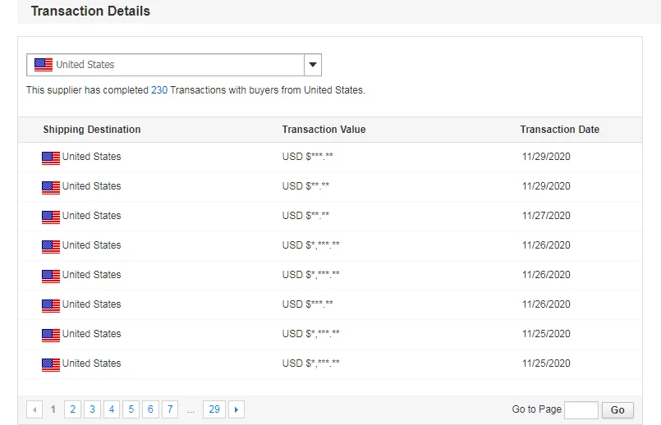The height and width of the screenshot is (425, 661).
Task: Open page 2 of transactions
Action: coord(72,409)
